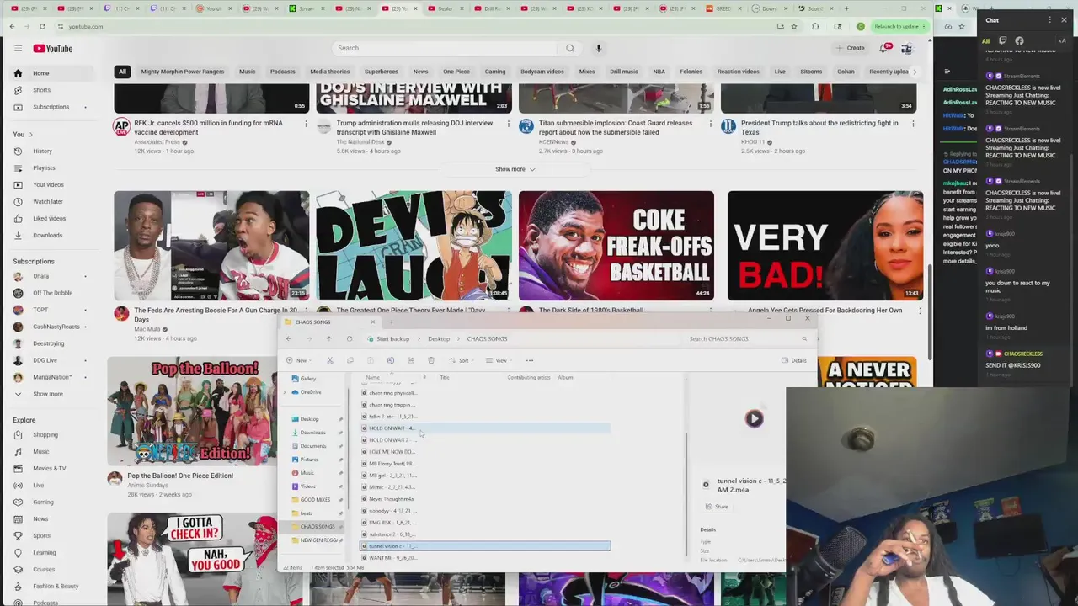Click Explorer up-directory arrow

(329, 338)
